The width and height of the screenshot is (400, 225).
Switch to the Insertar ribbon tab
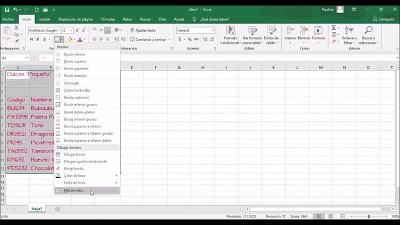44,19
